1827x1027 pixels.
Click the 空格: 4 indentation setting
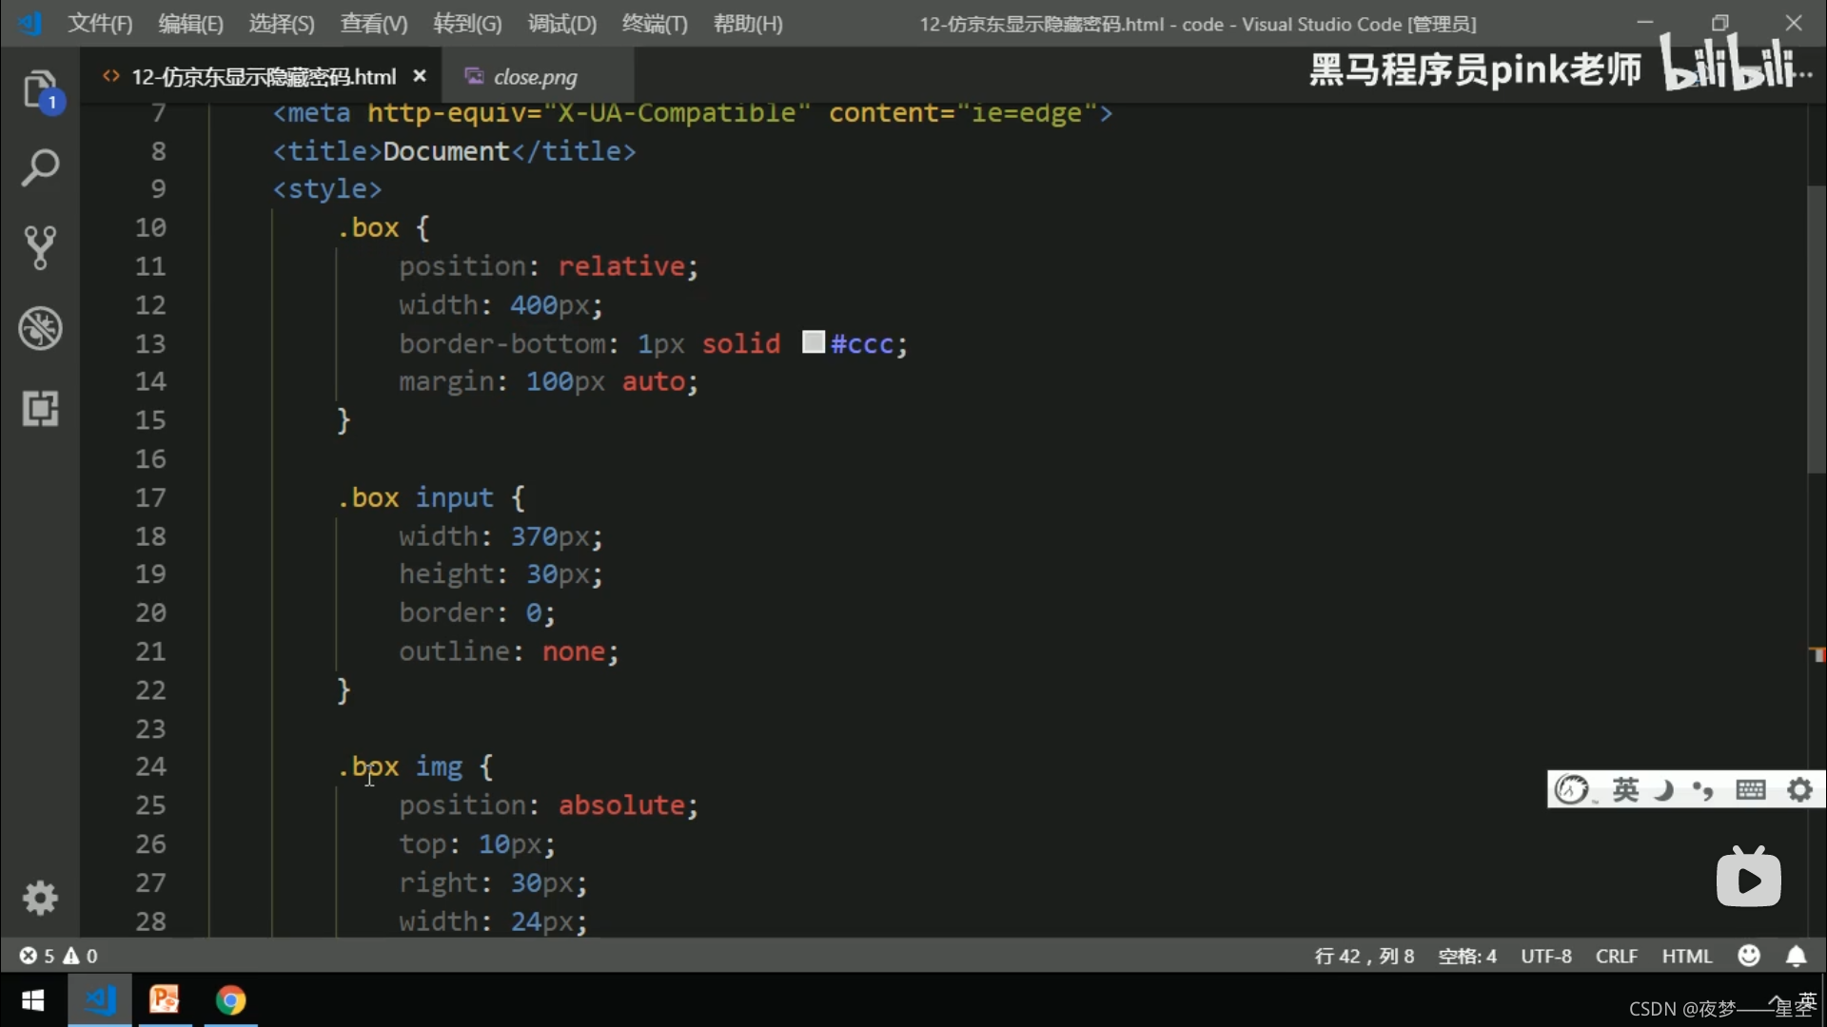(1467, 956)
